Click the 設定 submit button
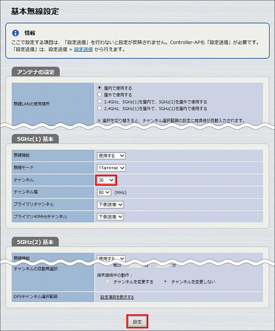 pyautogui.click(x=137, y=321)
